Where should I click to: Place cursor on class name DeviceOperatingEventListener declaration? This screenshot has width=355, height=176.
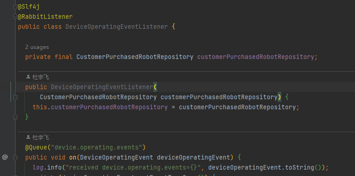pos(117,27)
